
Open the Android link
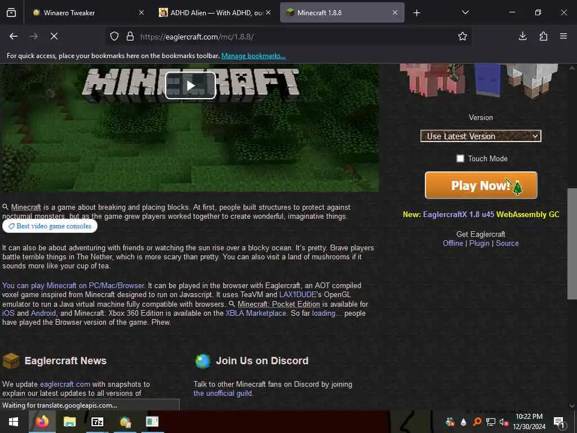pyautogui.click(x=43, y=313)
